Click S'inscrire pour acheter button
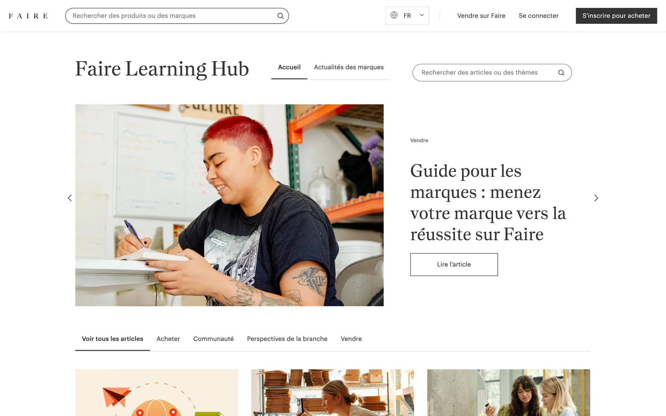The image size is (666, 416). click(x=616, y=16)
